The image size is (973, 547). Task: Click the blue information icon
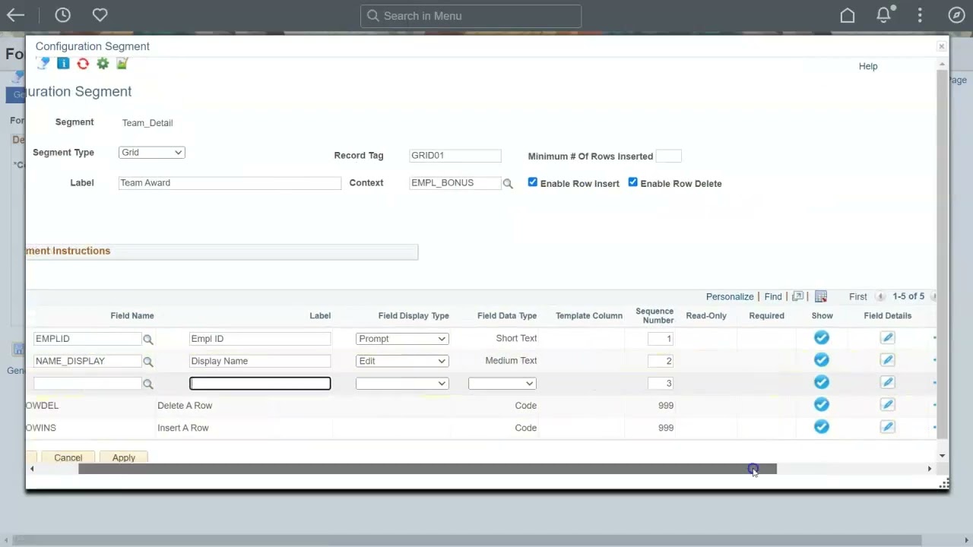pos(63,63)
